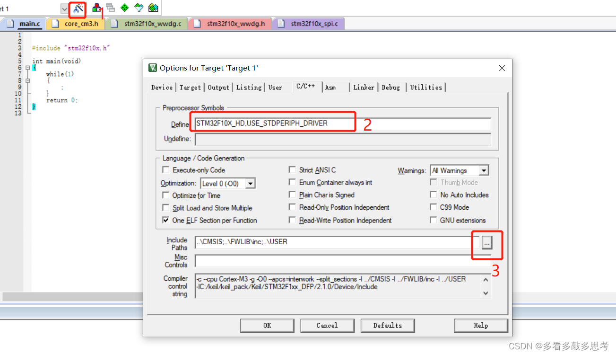This screenshot has width=616, height=355.
Task: Click the return 0; code line
Action: 62,100
